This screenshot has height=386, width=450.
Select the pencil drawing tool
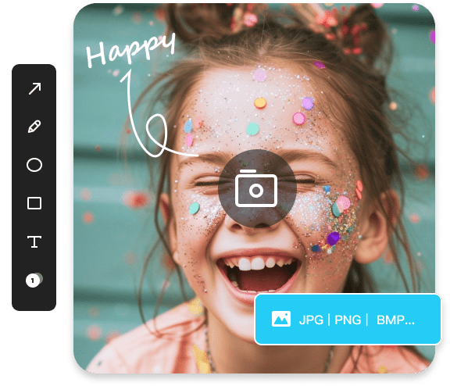34,127
